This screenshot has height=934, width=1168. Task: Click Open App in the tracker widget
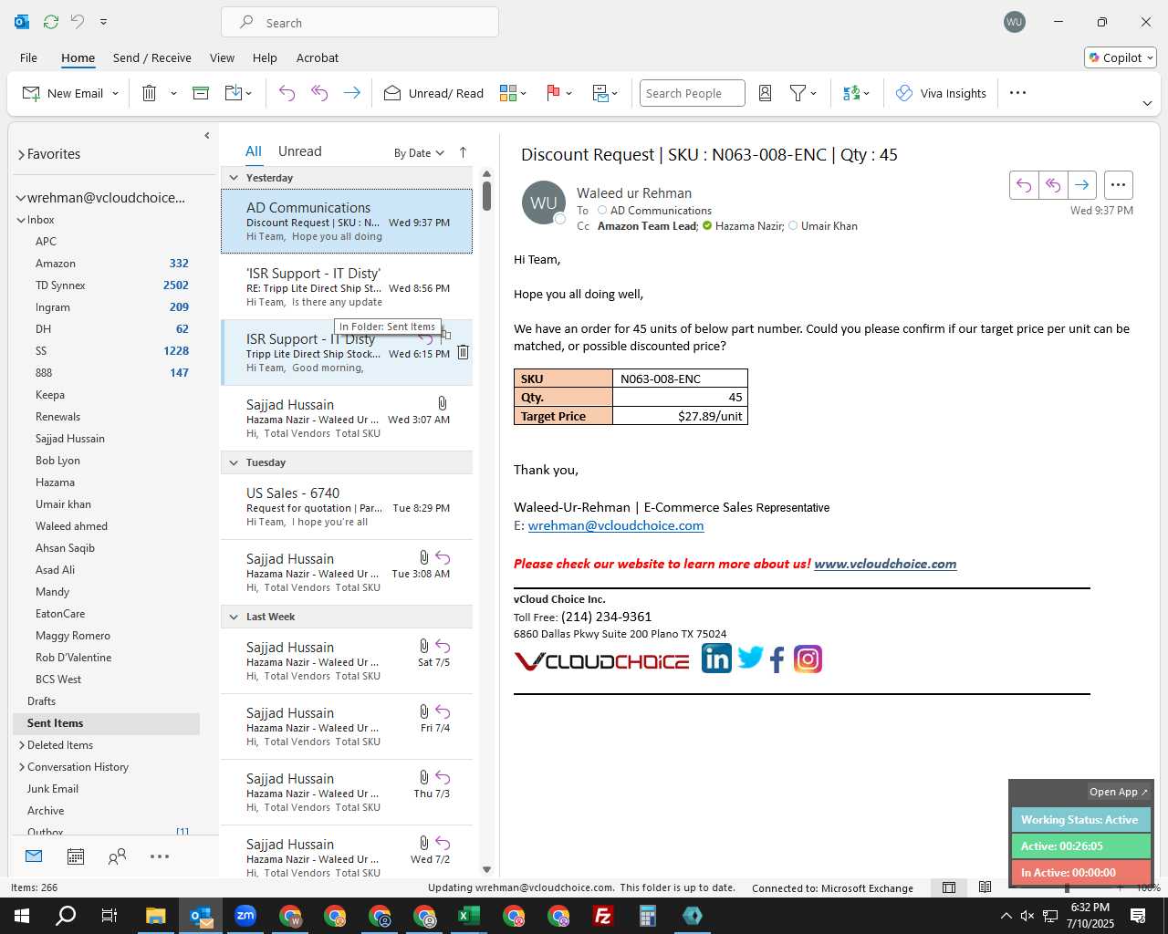1118,792
